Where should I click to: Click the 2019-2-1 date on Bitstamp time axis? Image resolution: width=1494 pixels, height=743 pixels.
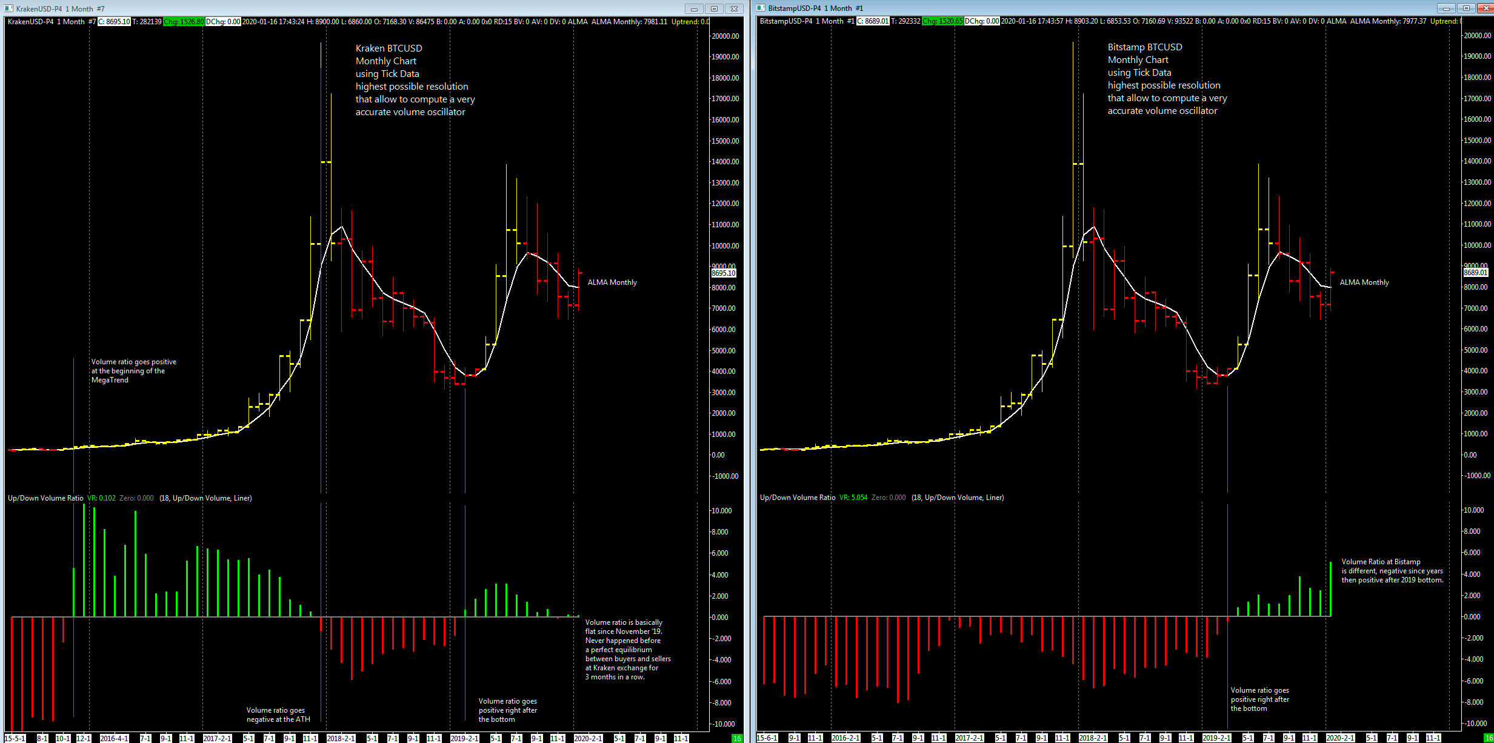pyautogui.click(x=1216, y=738)
